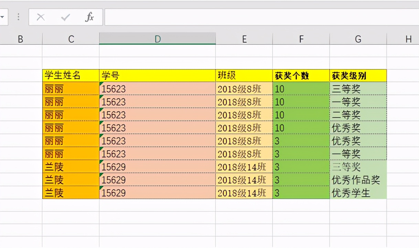
Task: Select column F header
Action: click(301, 39)
